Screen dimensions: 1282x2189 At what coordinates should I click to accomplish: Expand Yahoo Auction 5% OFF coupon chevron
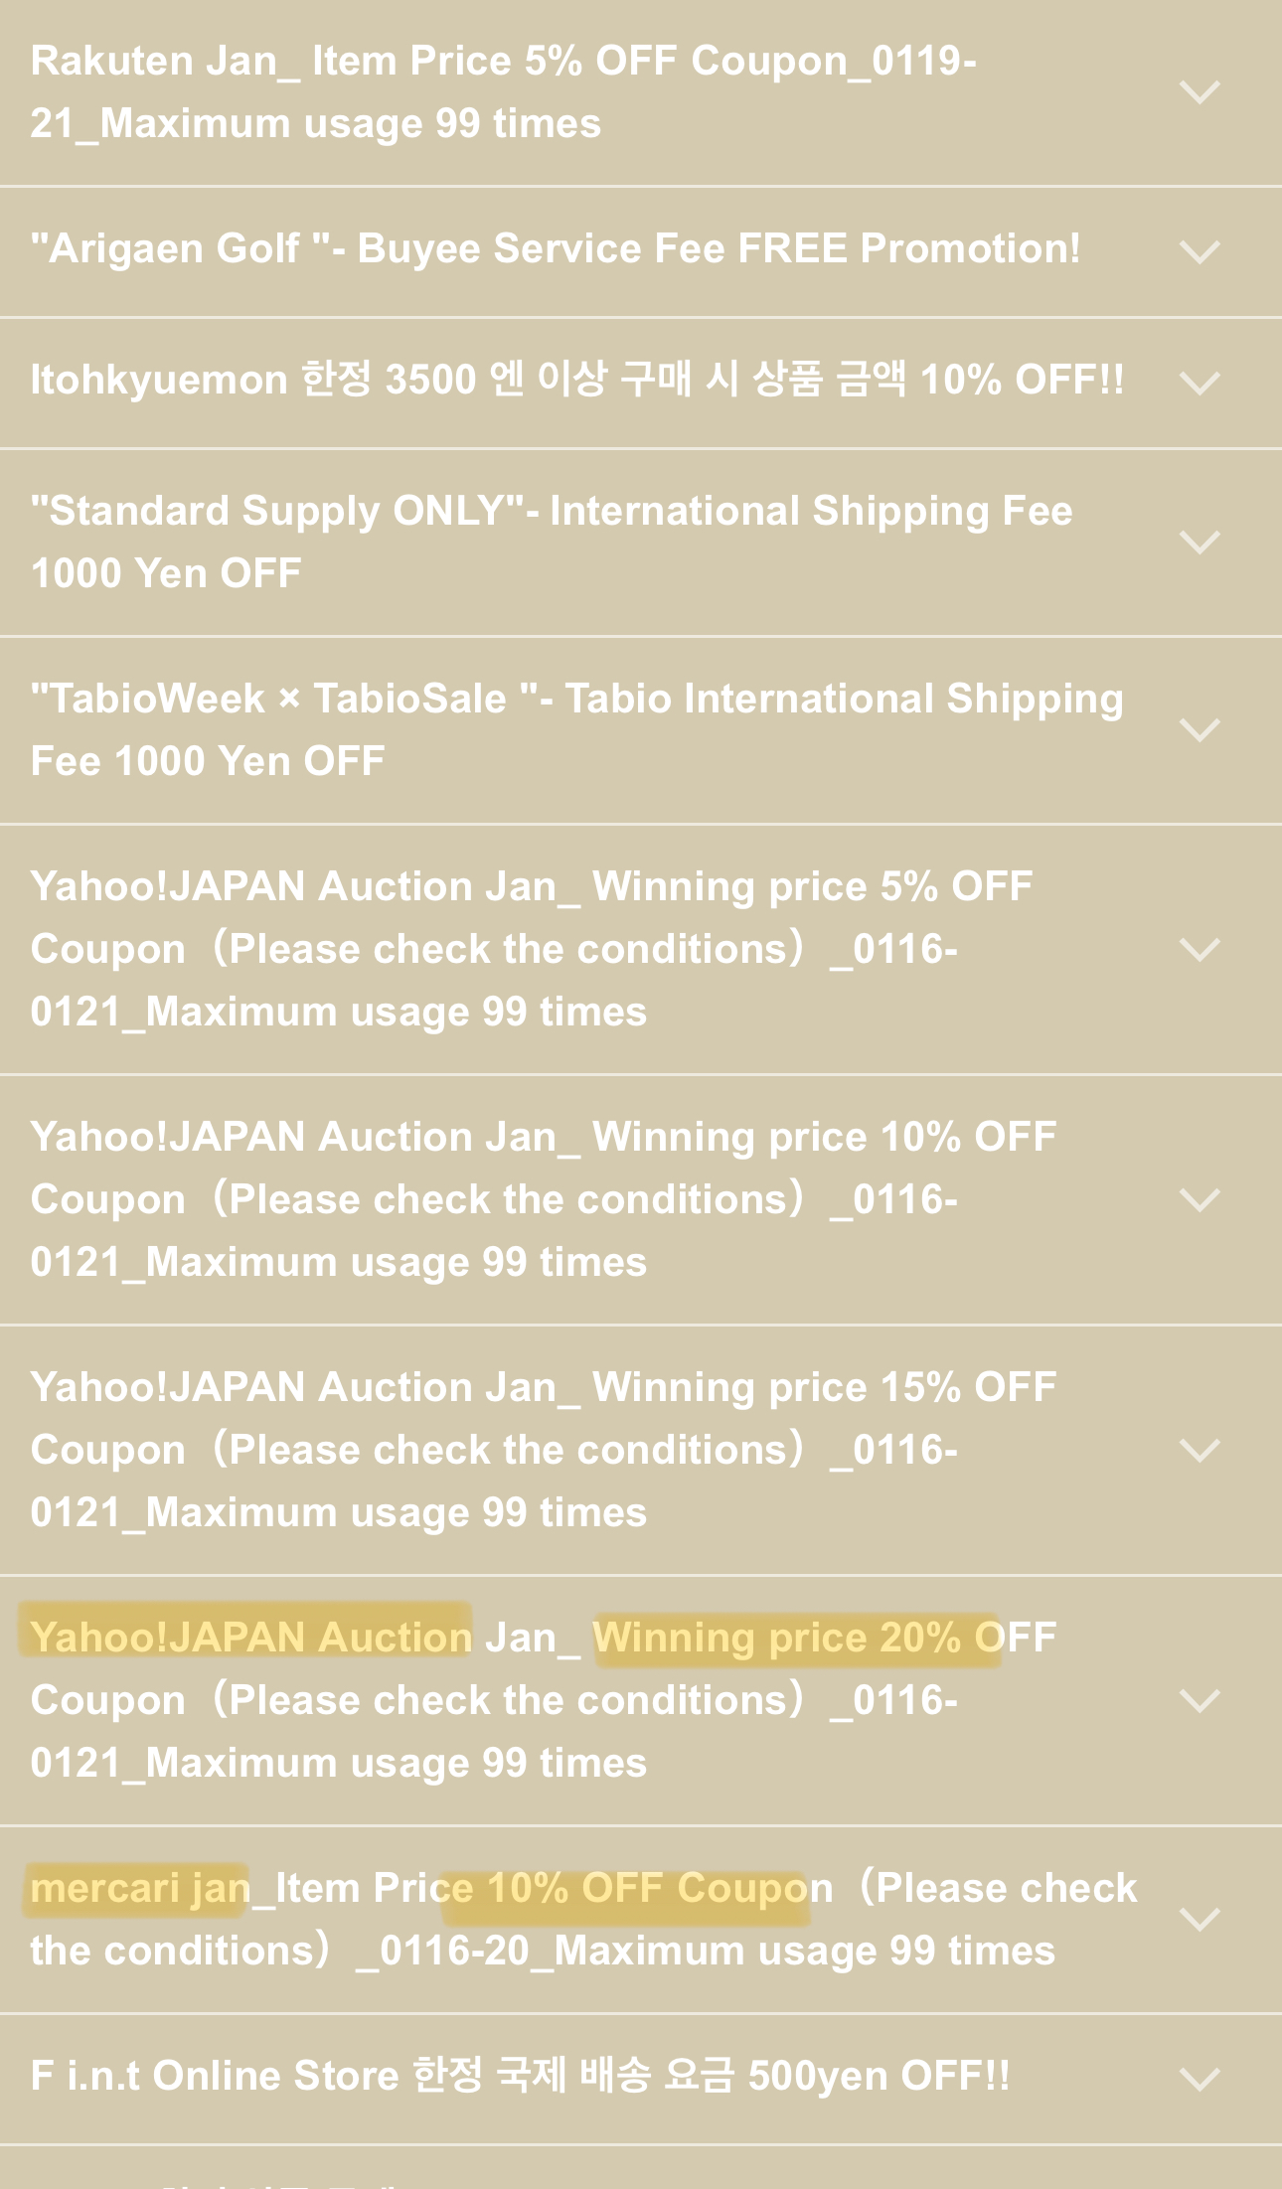pyautogui.click(x=1200, y=950)
